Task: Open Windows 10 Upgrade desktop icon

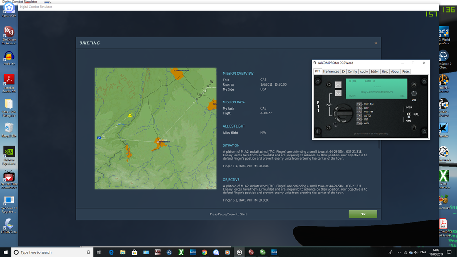Action: (9, 204)
